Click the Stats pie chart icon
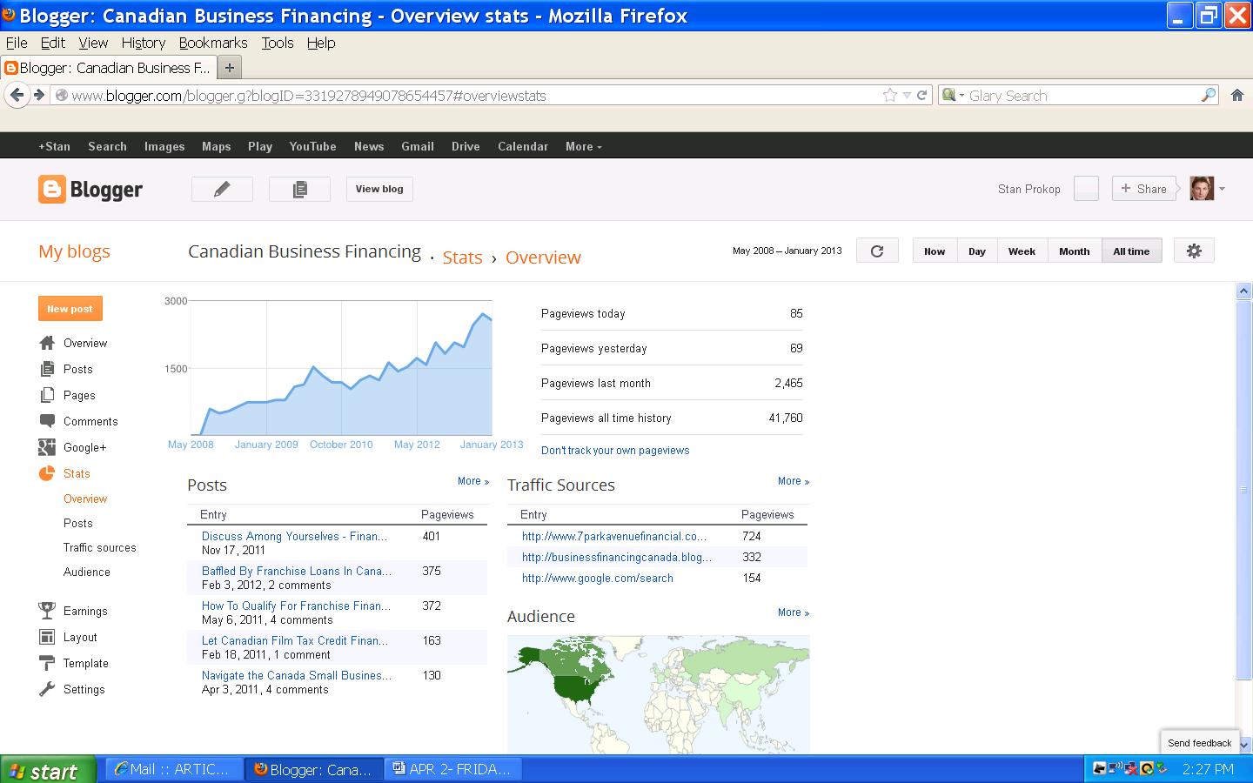The height and width of the screenshot is (783, 1253). click(x=47, y=473)
